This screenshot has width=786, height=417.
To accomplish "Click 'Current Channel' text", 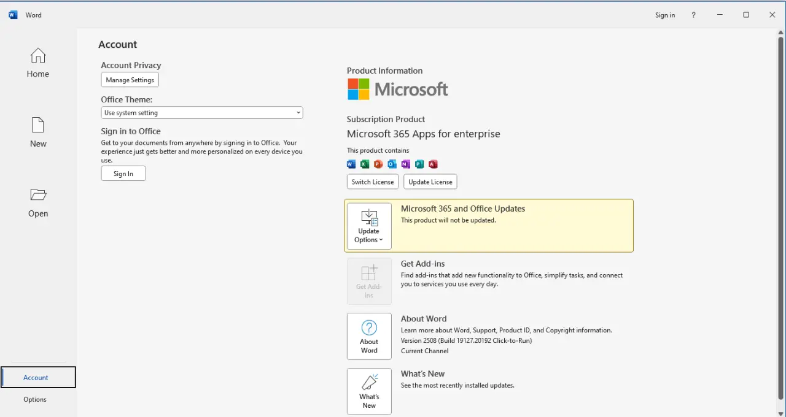I will pyautogui.click(x=425, y=351).
